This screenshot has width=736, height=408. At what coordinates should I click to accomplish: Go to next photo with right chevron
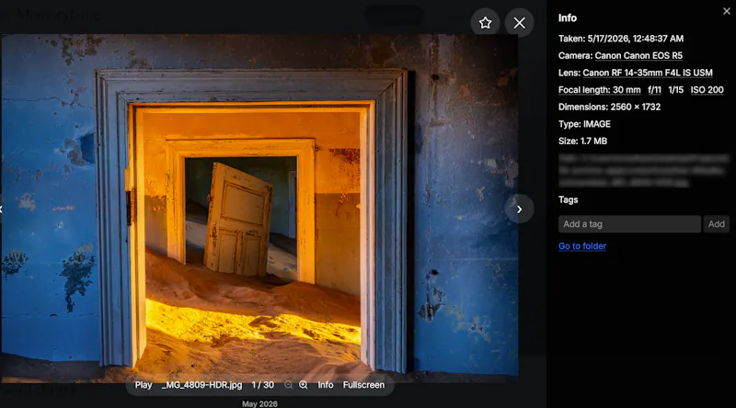[x=519, y=210]
